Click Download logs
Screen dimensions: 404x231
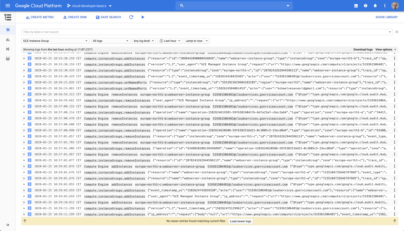point(363,50)
